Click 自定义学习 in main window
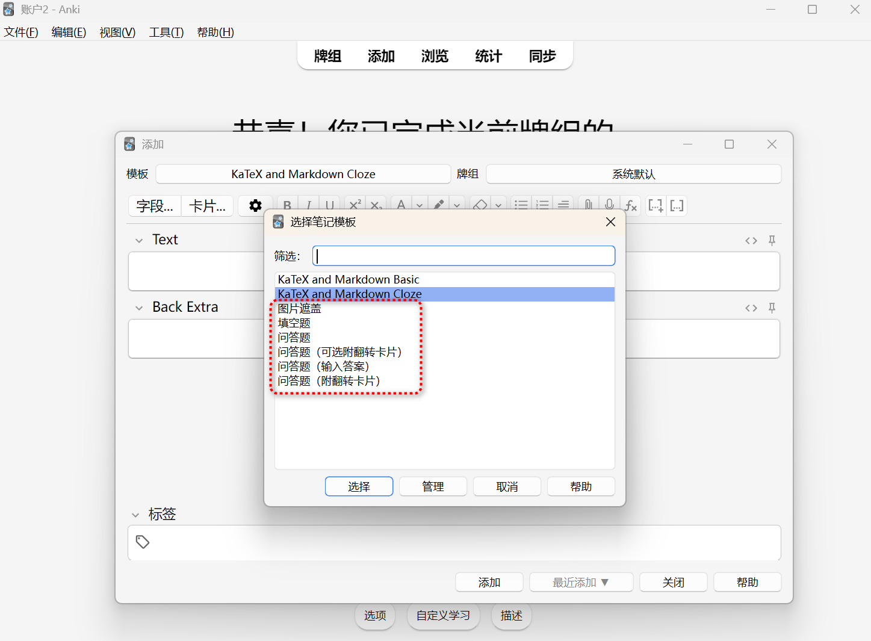Image resolution: width=871 pixels, height=641 pixels. tap(443, 615)
